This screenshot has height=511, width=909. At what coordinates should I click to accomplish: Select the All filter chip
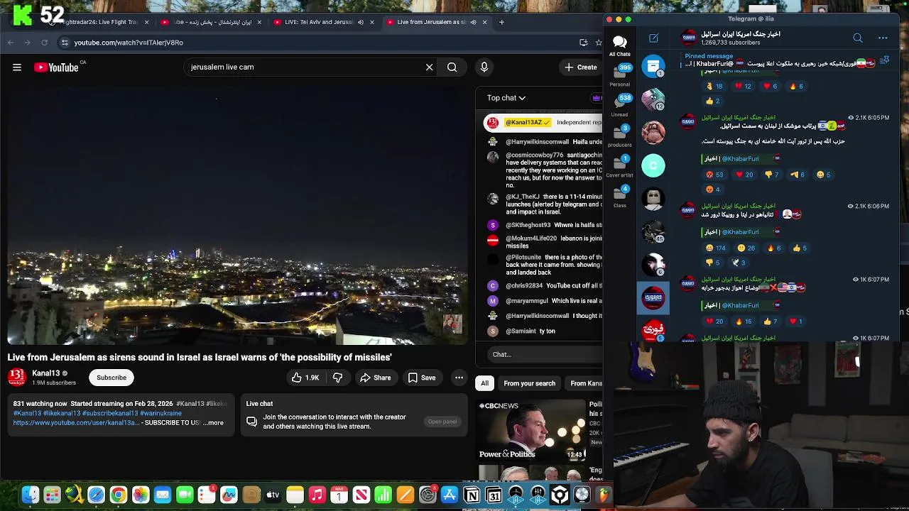[x=484, y=383]
